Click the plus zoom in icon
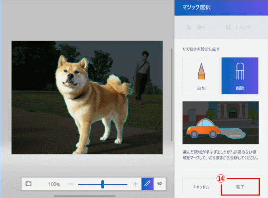 tap(135, 184)
